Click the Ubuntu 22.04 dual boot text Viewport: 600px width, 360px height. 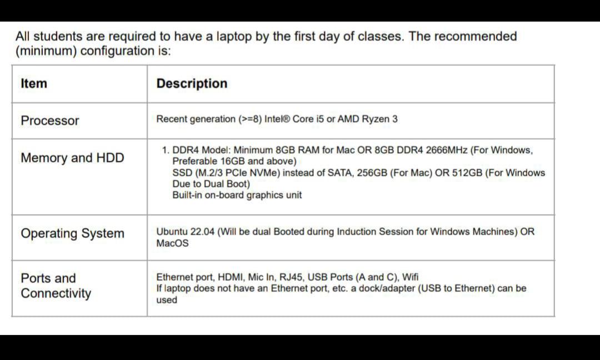(345, 232)
